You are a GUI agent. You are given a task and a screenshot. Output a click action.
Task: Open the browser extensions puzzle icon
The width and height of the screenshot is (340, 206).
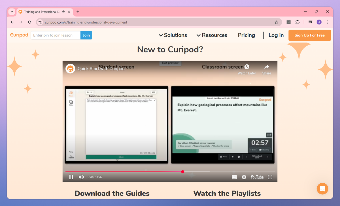tap(297, 22)
